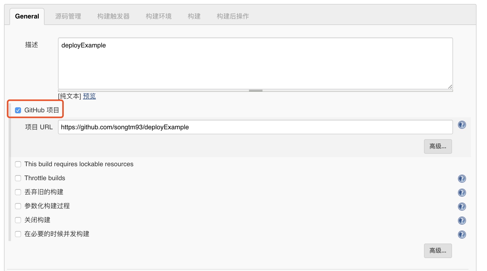
Task: Click the 预览 preview link
Action: (x=89, y=96)
